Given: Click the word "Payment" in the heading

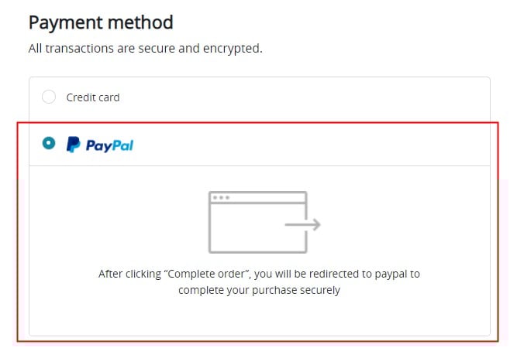Looking at the screenshot, I should click(64, 22).
